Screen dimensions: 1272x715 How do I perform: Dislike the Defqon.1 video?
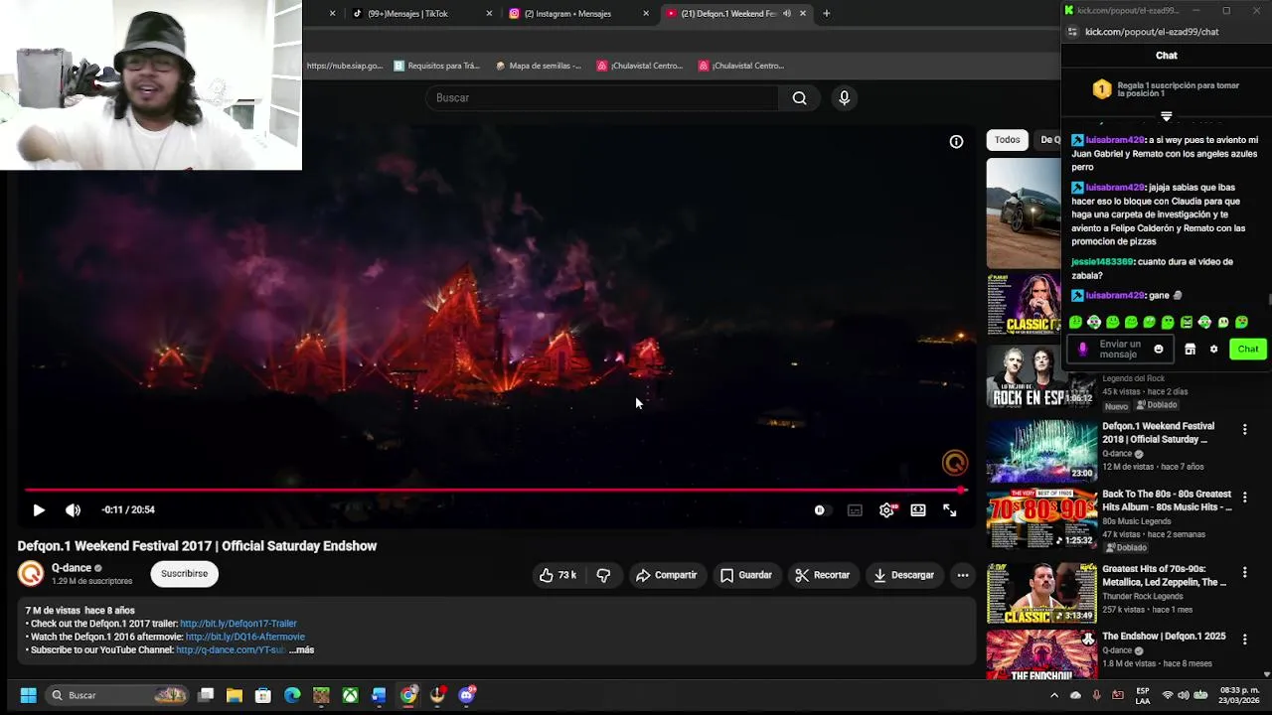pos(603,575)
